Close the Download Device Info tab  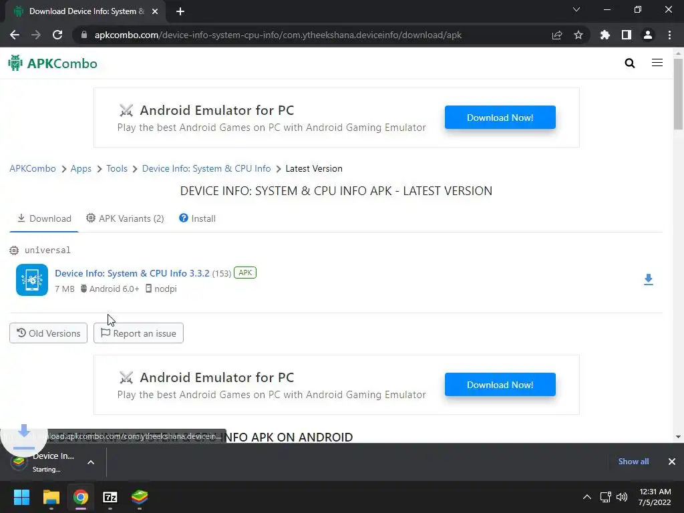[155, 11]
